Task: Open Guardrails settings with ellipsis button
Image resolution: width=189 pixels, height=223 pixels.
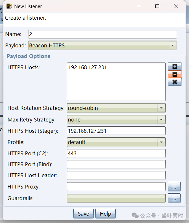Action: pos(174,198)
